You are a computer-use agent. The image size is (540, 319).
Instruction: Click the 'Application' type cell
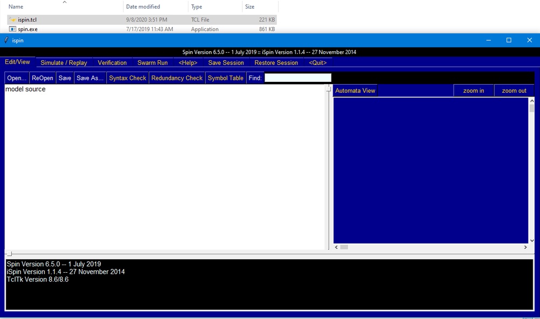click(205, 29)
